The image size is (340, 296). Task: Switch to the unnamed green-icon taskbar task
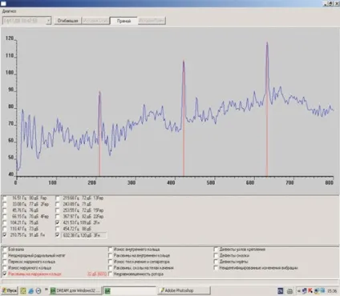(x=130, y=290)
